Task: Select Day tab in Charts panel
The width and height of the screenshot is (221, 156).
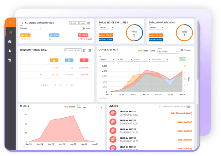Action: click(66, 107)
